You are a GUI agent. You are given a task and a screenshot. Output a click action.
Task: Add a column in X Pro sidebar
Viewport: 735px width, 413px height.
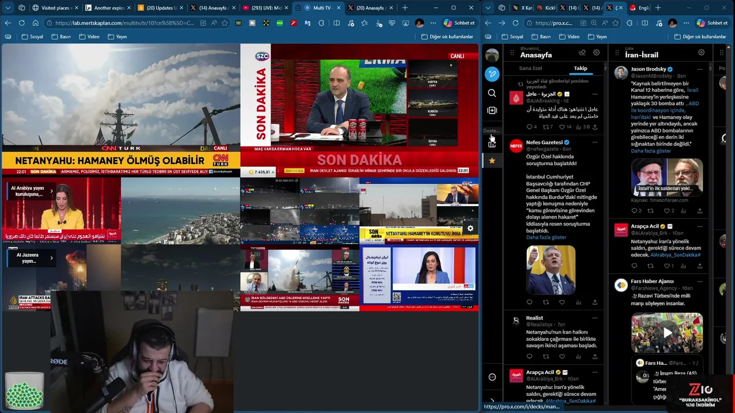point(492,110)
